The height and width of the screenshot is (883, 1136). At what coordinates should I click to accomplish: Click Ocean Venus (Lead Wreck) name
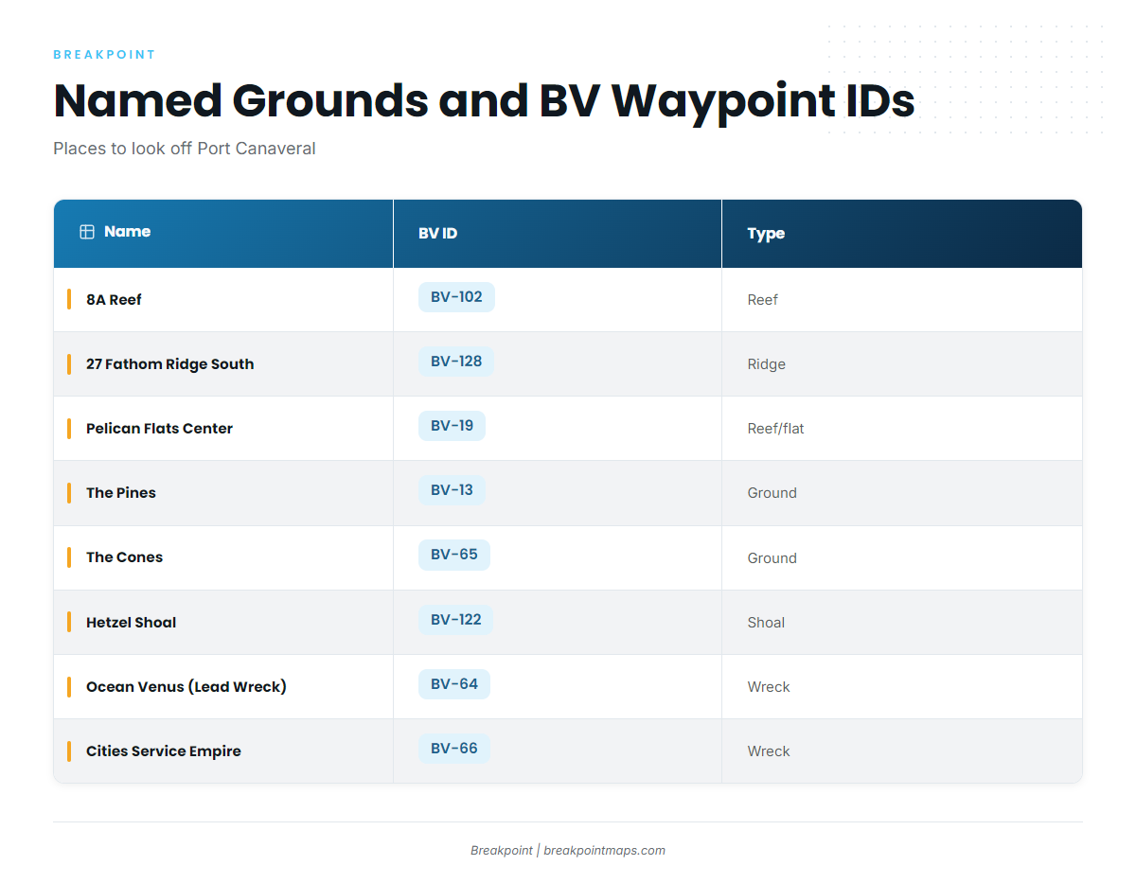186,687
